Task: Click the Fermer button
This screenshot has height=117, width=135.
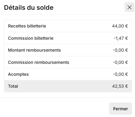Action: 121,109
